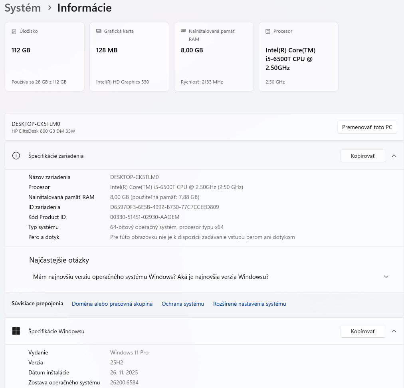Viewport: 404px width, 388px height.
Task: Open Ochrana systému link
Action: pos(183,304)
